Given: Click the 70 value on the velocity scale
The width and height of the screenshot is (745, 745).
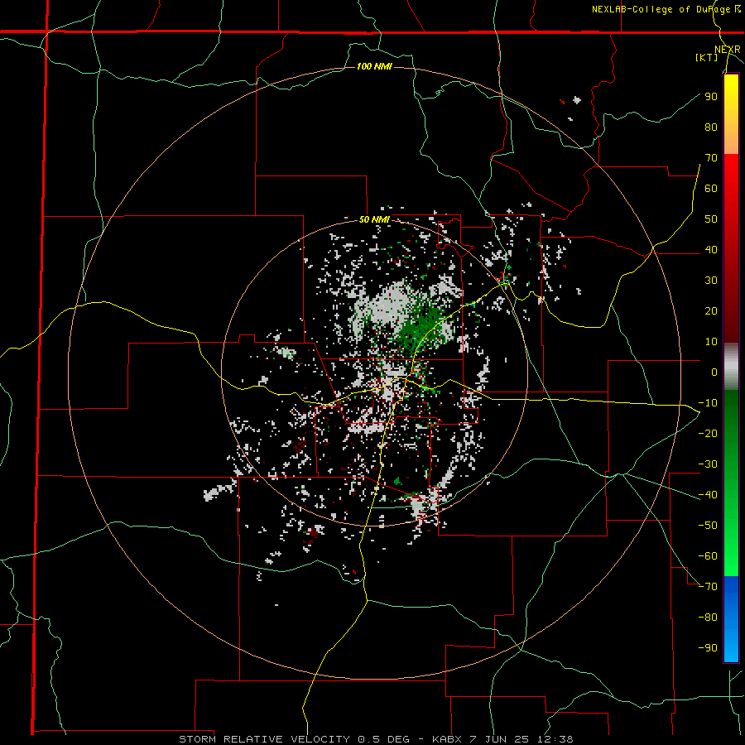Looking at the screenshot, I should tap(711, 158).
